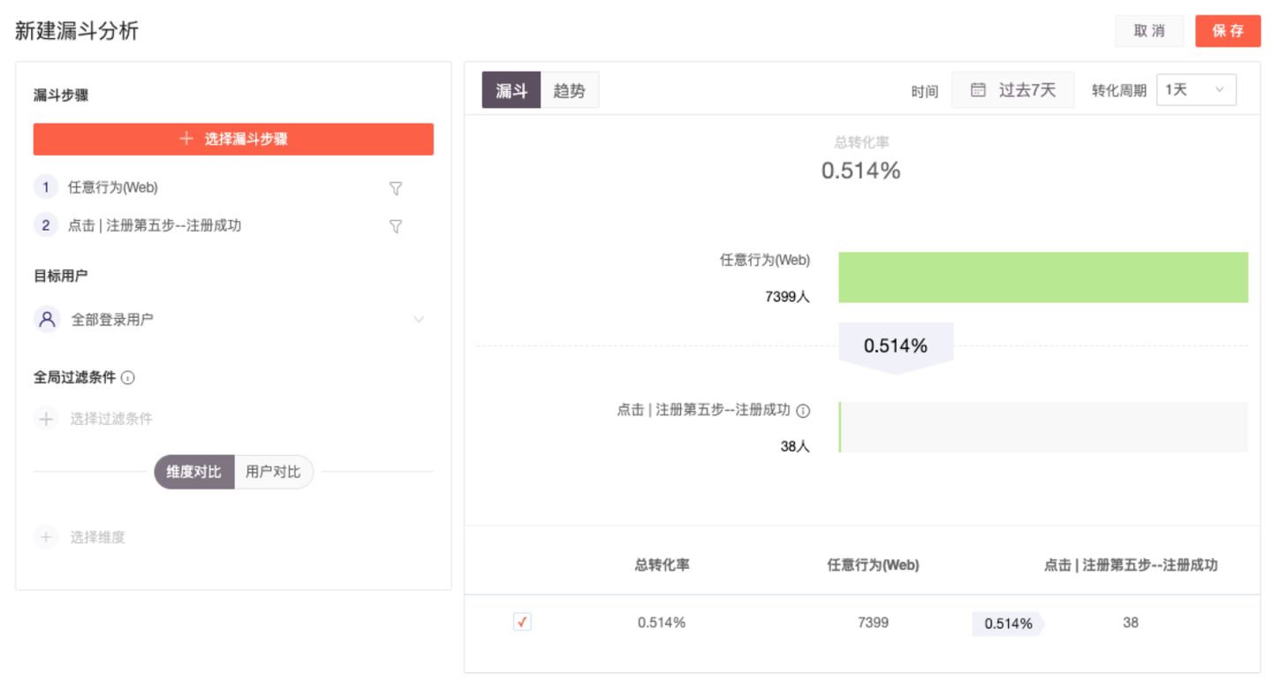This screenshot has width=1272, height=689.
Task: Click table cell value 38
Action: (x=1131, y=623)
